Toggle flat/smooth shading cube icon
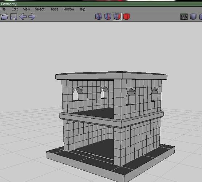This screenshot has width=202, height=182. point(193,17)
